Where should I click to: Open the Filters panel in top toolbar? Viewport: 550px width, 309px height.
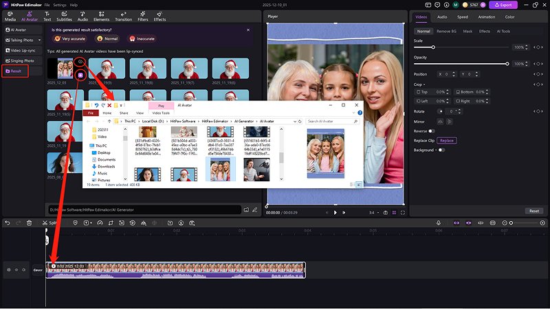pos(142,16)
